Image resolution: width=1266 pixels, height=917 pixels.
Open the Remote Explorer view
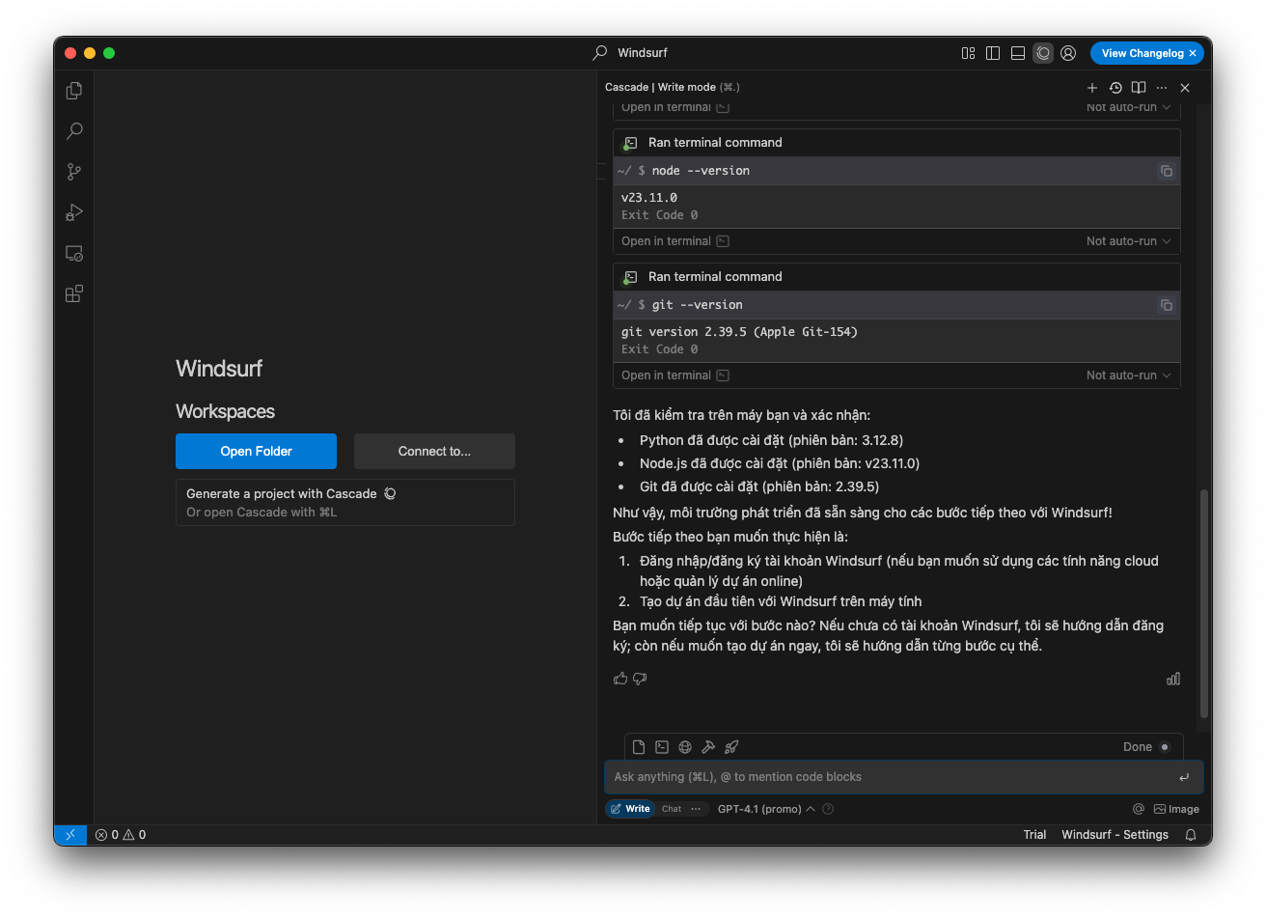(74, 253)
